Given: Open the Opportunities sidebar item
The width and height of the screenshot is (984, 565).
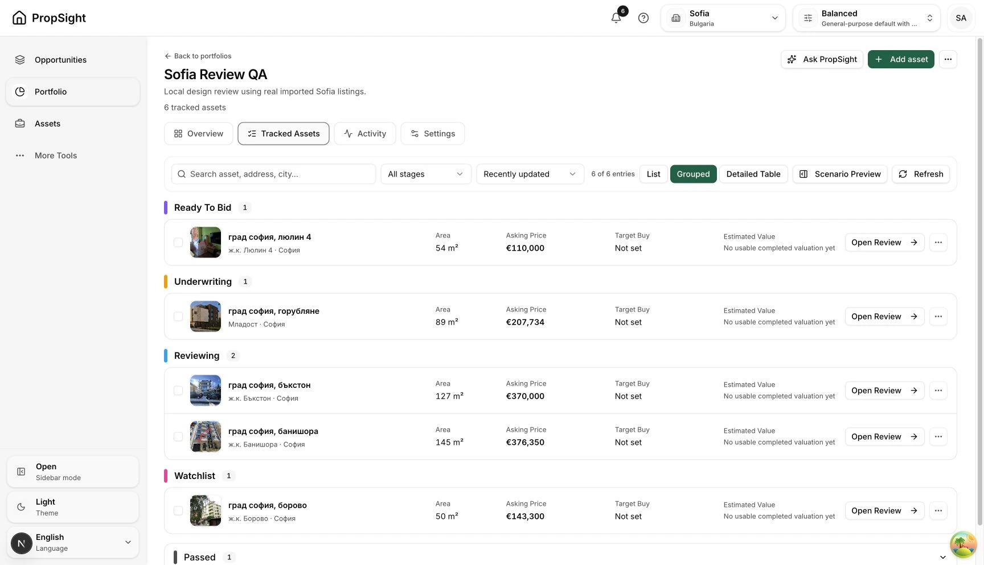Looking at the screenshot, I should (73, 60).
